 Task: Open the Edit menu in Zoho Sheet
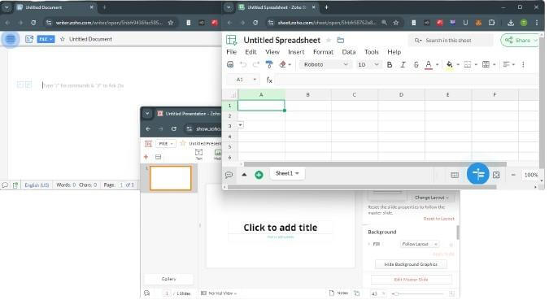[x=251, y=52]
